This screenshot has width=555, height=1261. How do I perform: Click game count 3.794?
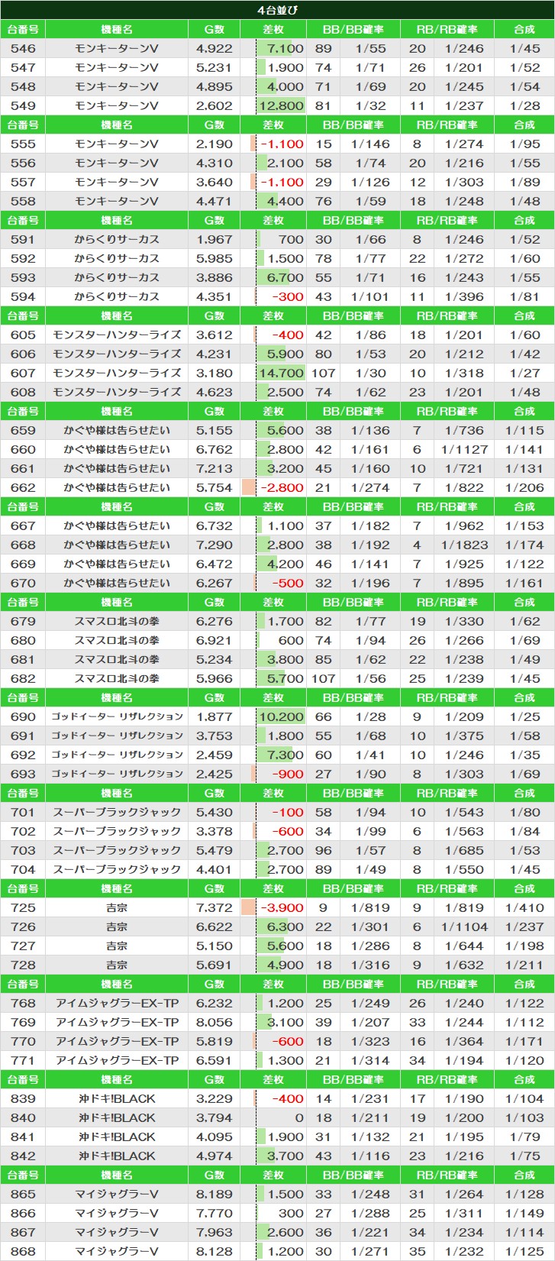(214, 1117)
